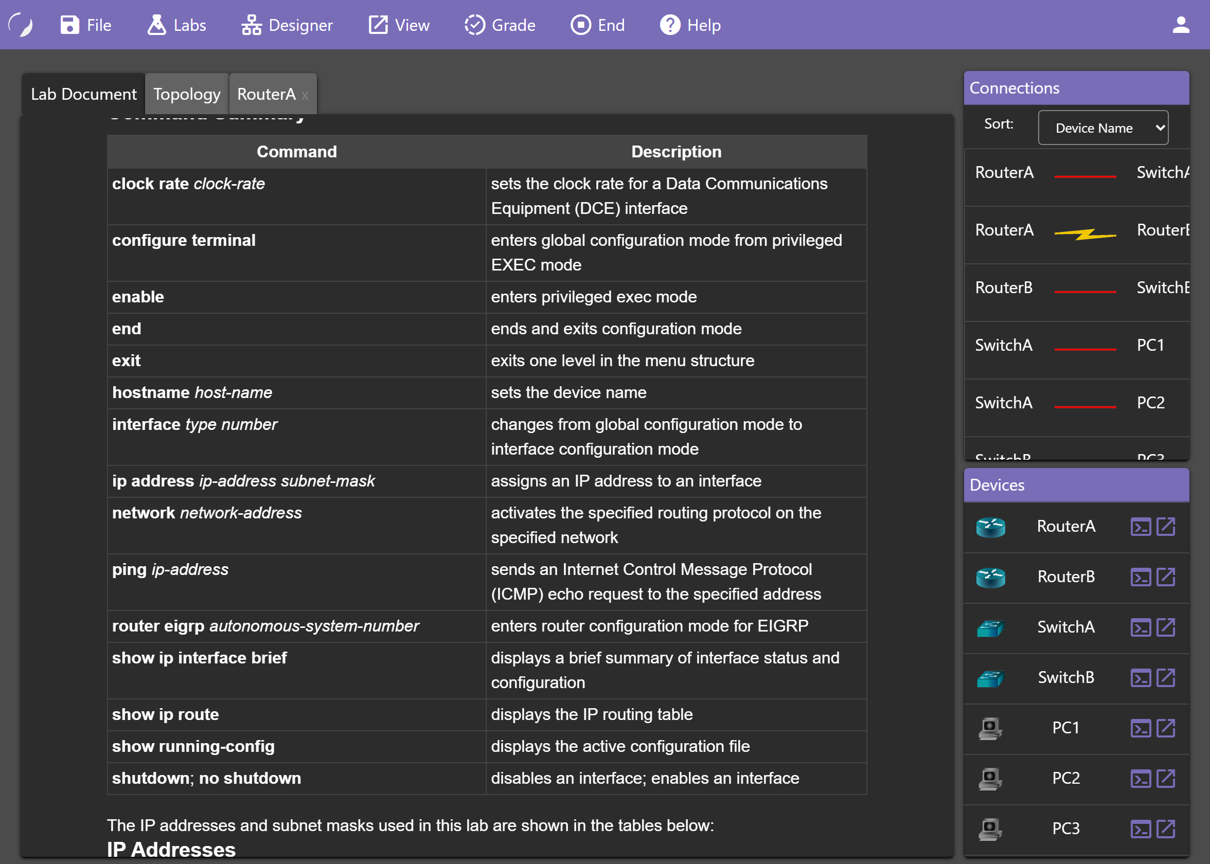Viewport: 1210px width, 864px height.
Task: Close the RouterA tab
Action: [x=305, y=95]
